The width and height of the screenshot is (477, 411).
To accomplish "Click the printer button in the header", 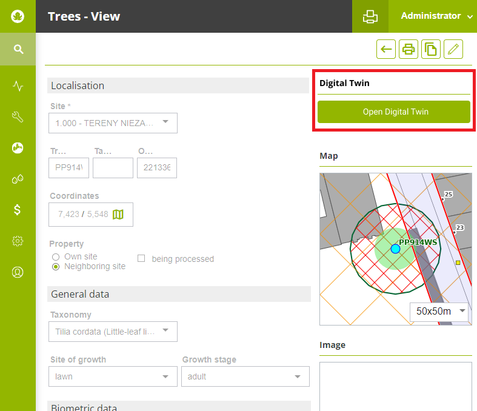I will 370,16.
